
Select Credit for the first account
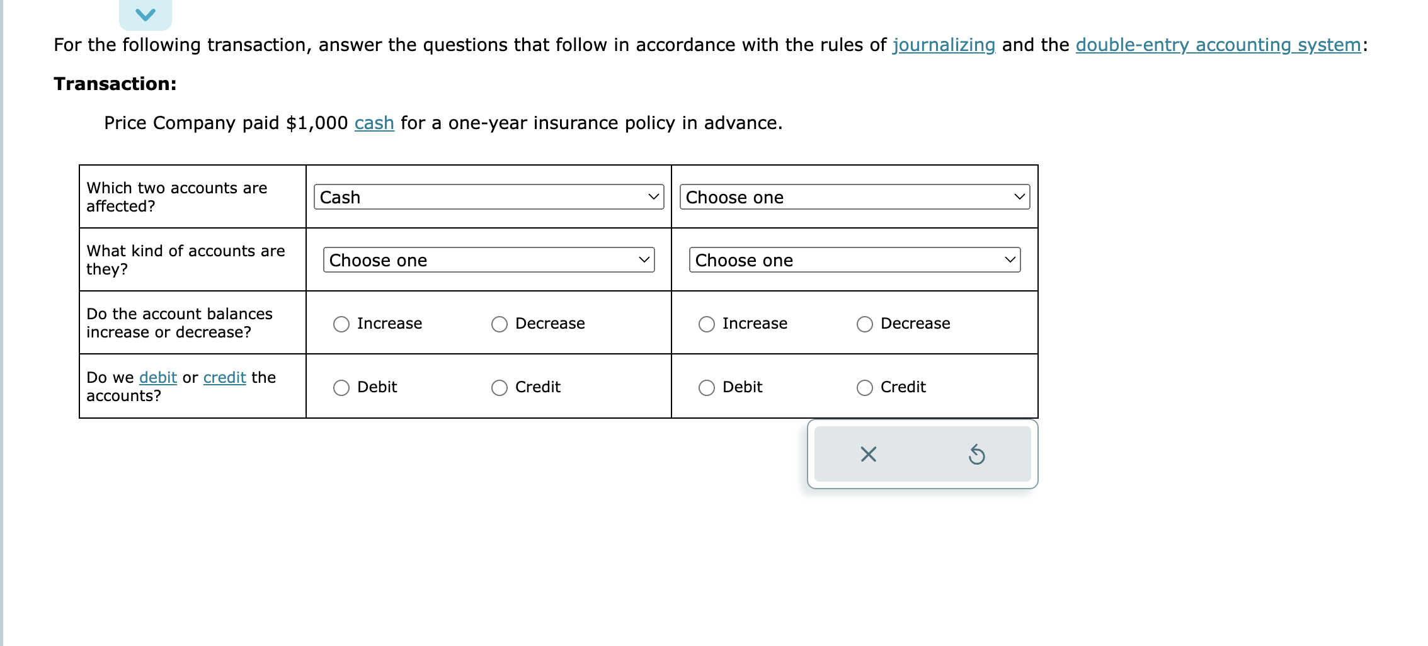(x=499, y=387)
